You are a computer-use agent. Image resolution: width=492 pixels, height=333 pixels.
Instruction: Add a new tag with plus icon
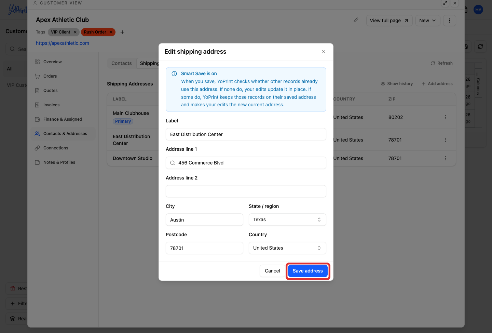(x=122, y=32)
